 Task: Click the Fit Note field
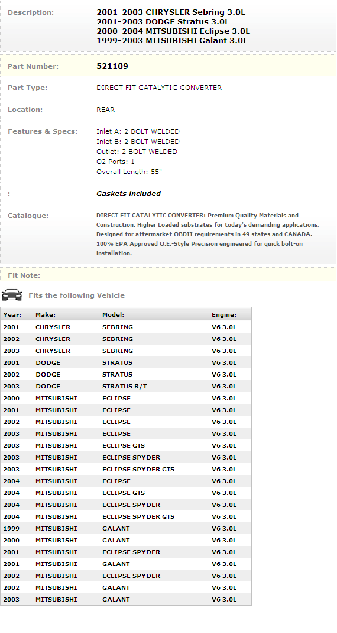point(168,275)
